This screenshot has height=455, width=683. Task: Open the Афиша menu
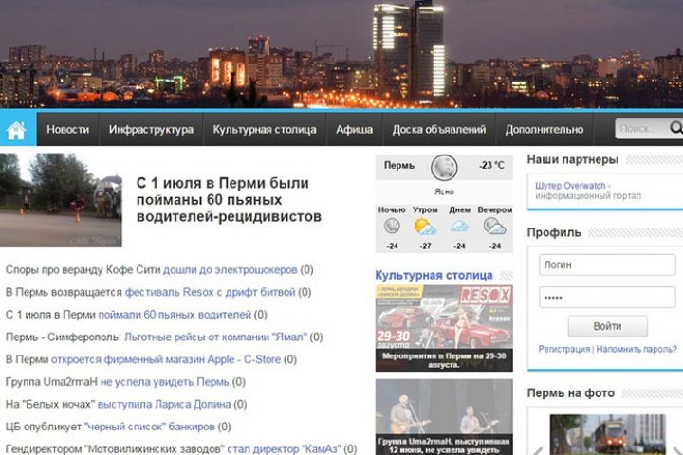(354, 129)
